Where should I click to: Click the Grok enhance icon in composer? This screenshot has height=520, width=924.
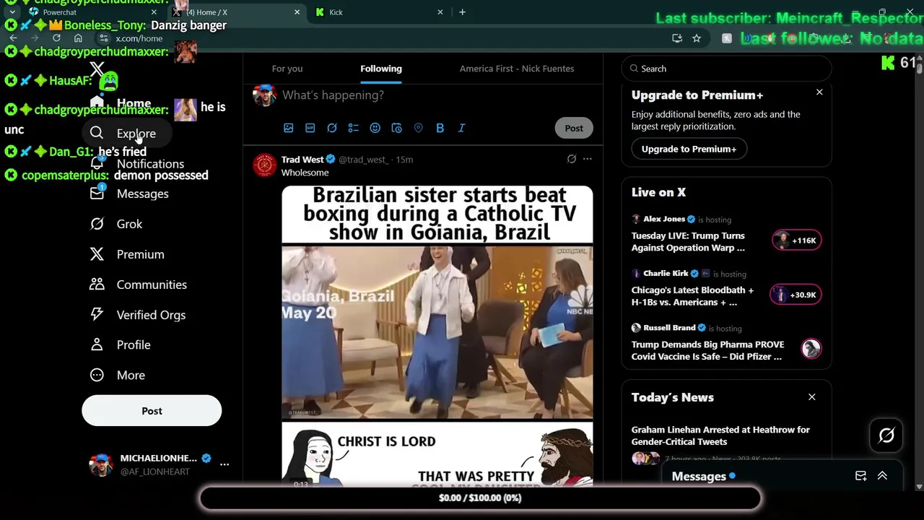click(332, 128)
